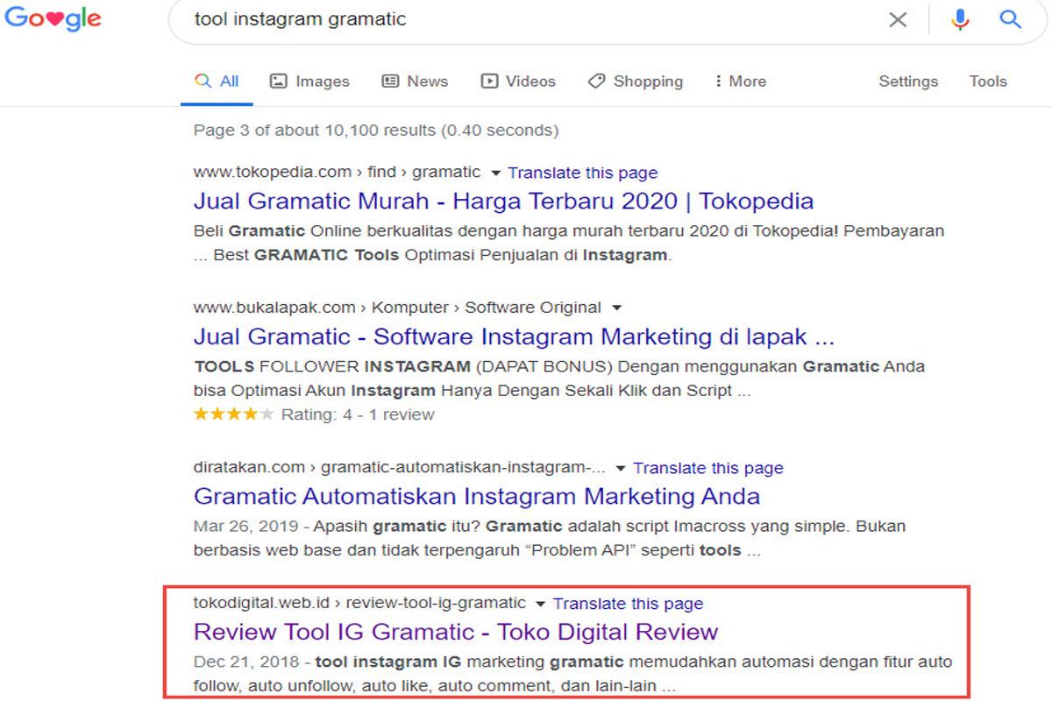1052x701 pixels.
Task: Open the More menu
Action: click(x=740, y=81)
